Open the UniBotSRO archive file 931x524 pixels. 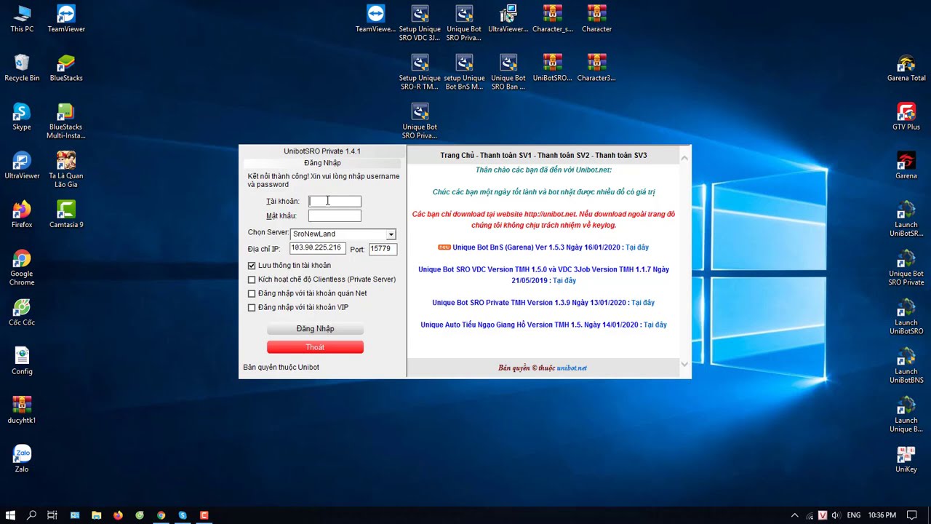click(x=553, y=68)
